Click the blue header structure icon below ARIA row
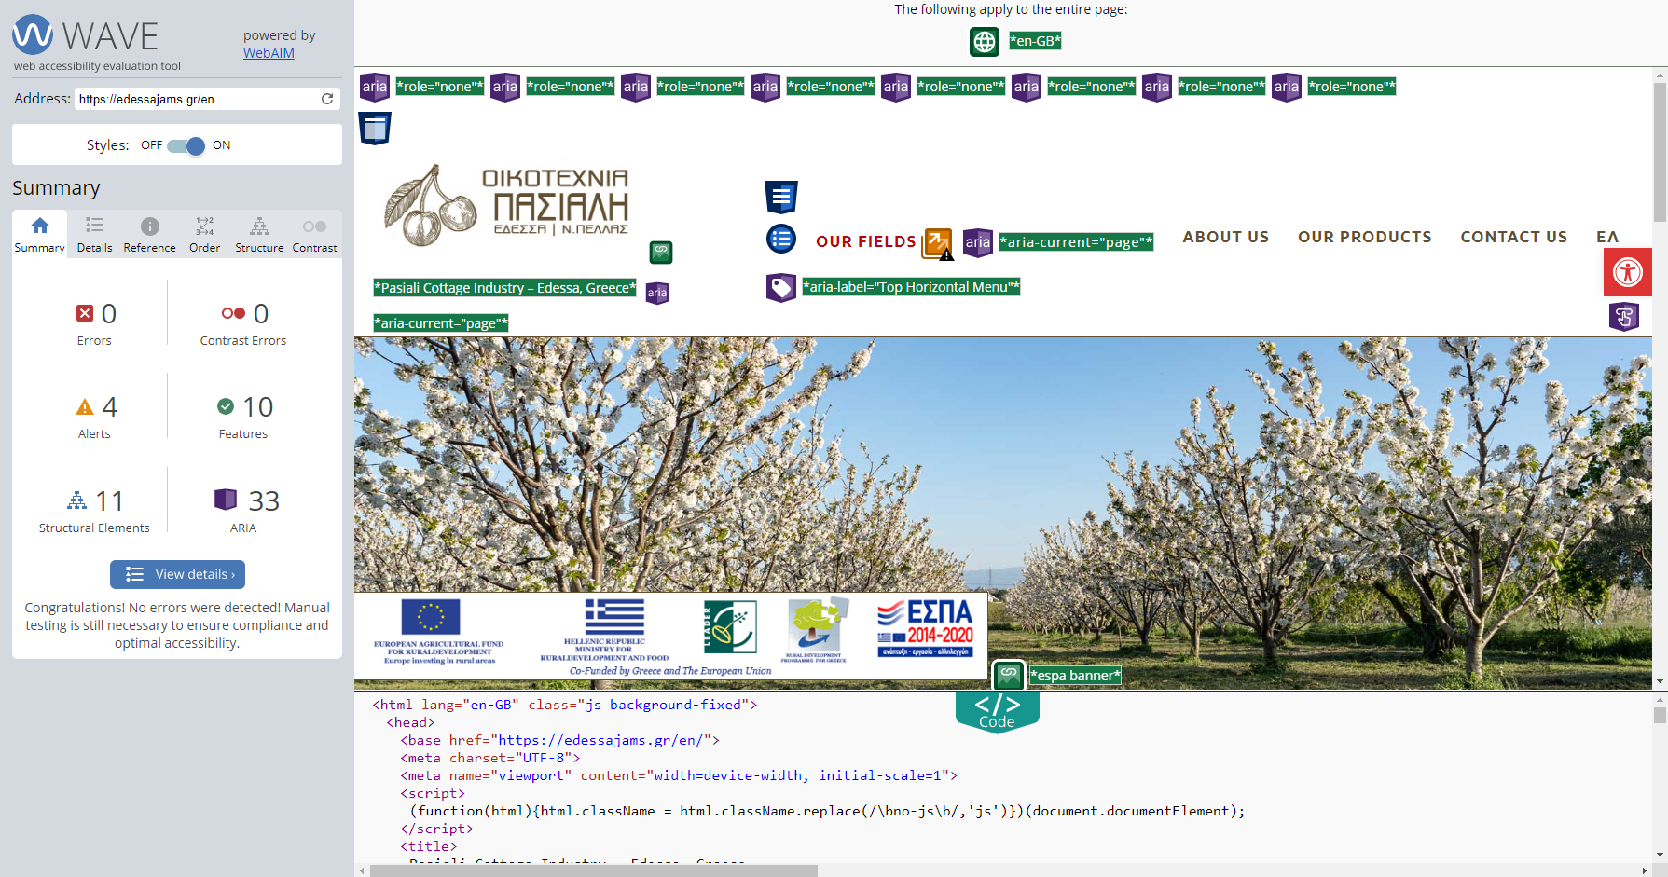Image resolution: width=1668 pixels, height=877 pixels. [375, 129]
